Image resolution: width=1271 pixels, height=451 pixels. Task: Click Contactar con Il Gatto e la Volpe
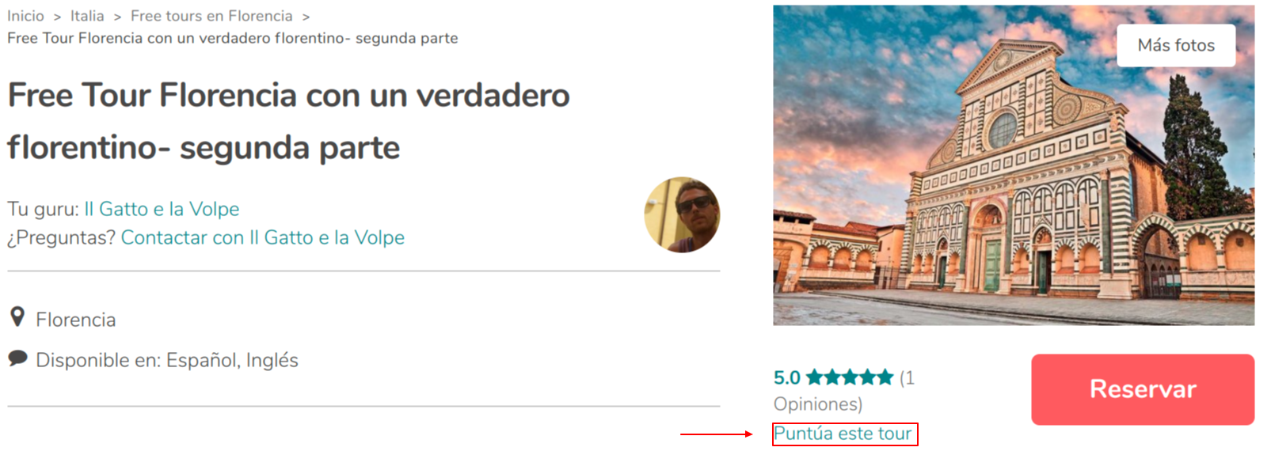(x=263, y=237)
